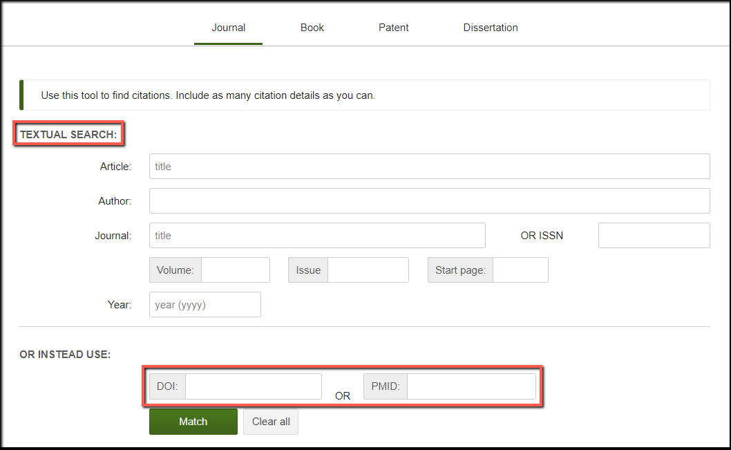Click the 'Year:' field label
Screen dimensions: 731x450
[x=120, y=305]
